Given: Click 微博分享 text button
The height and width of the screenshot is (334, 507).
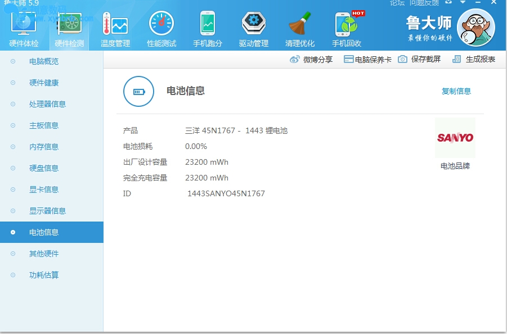Looking at the screenshot, I should pyautogui.click(x=318, y=60).
